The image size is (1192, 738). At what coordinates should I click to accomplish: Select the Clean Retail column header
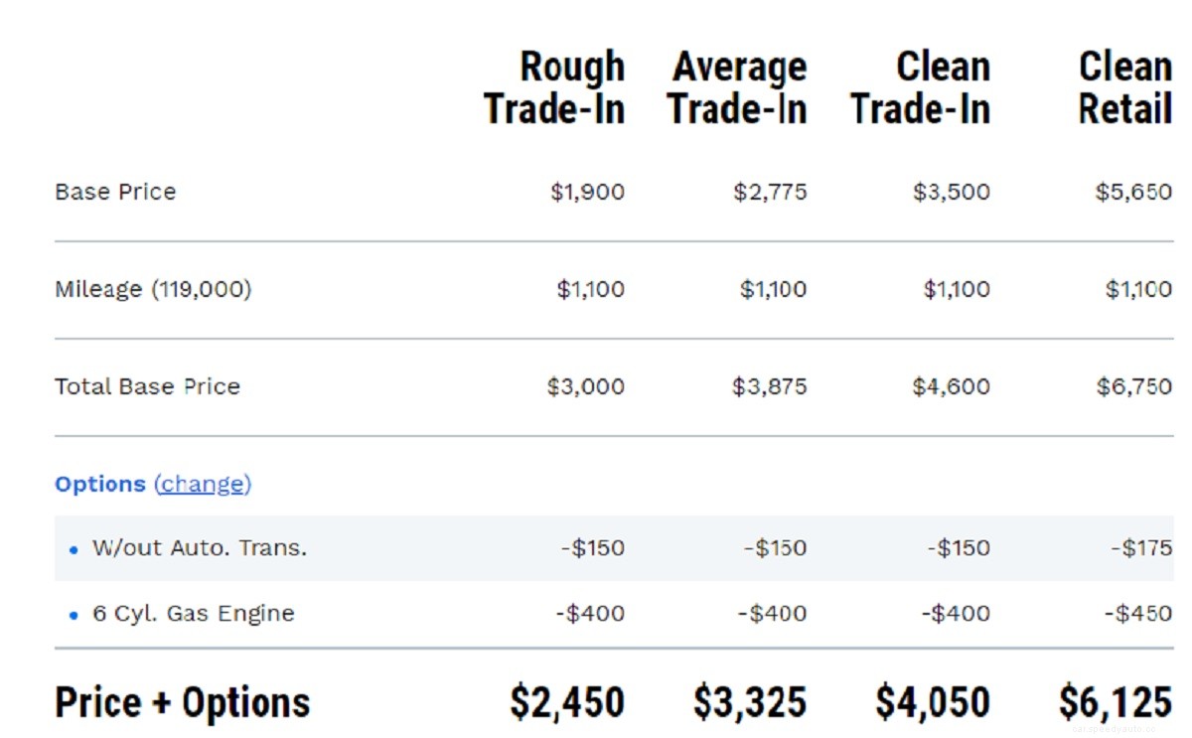pos(1124,87)
